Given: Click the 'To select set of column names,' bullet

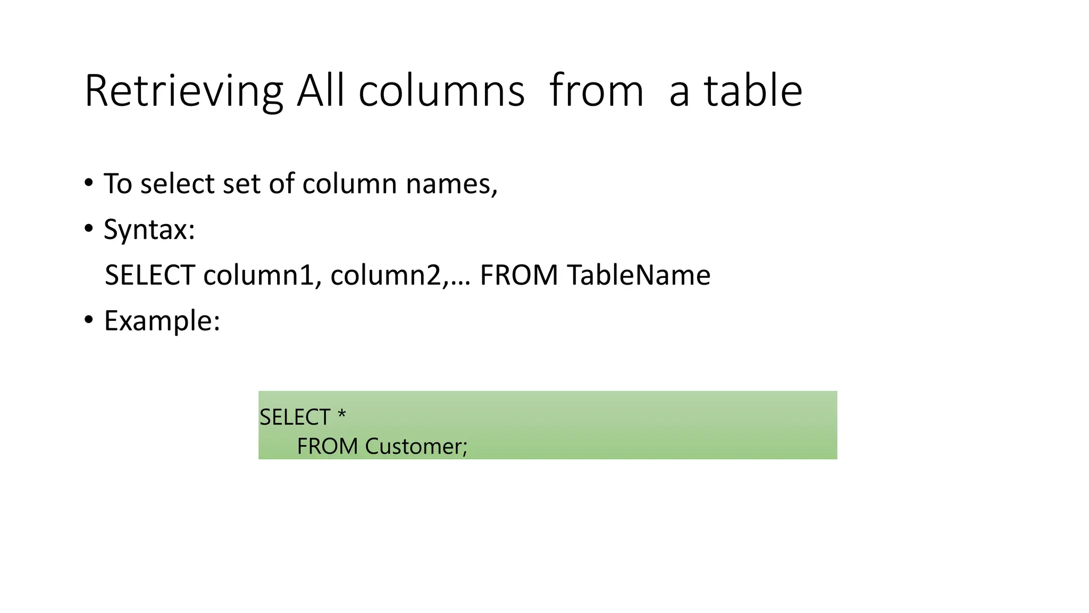Looking at the screenshot, I should pos(300,184).
